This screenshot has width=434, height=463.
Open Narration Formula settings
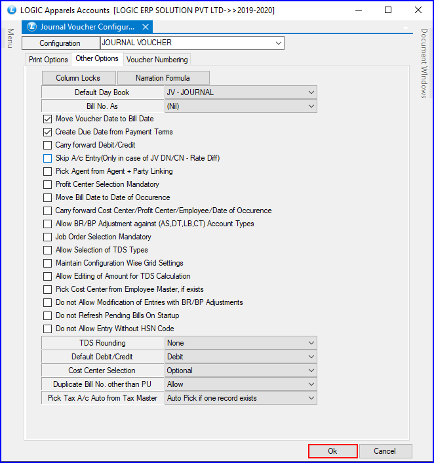(x=163, y=77)
